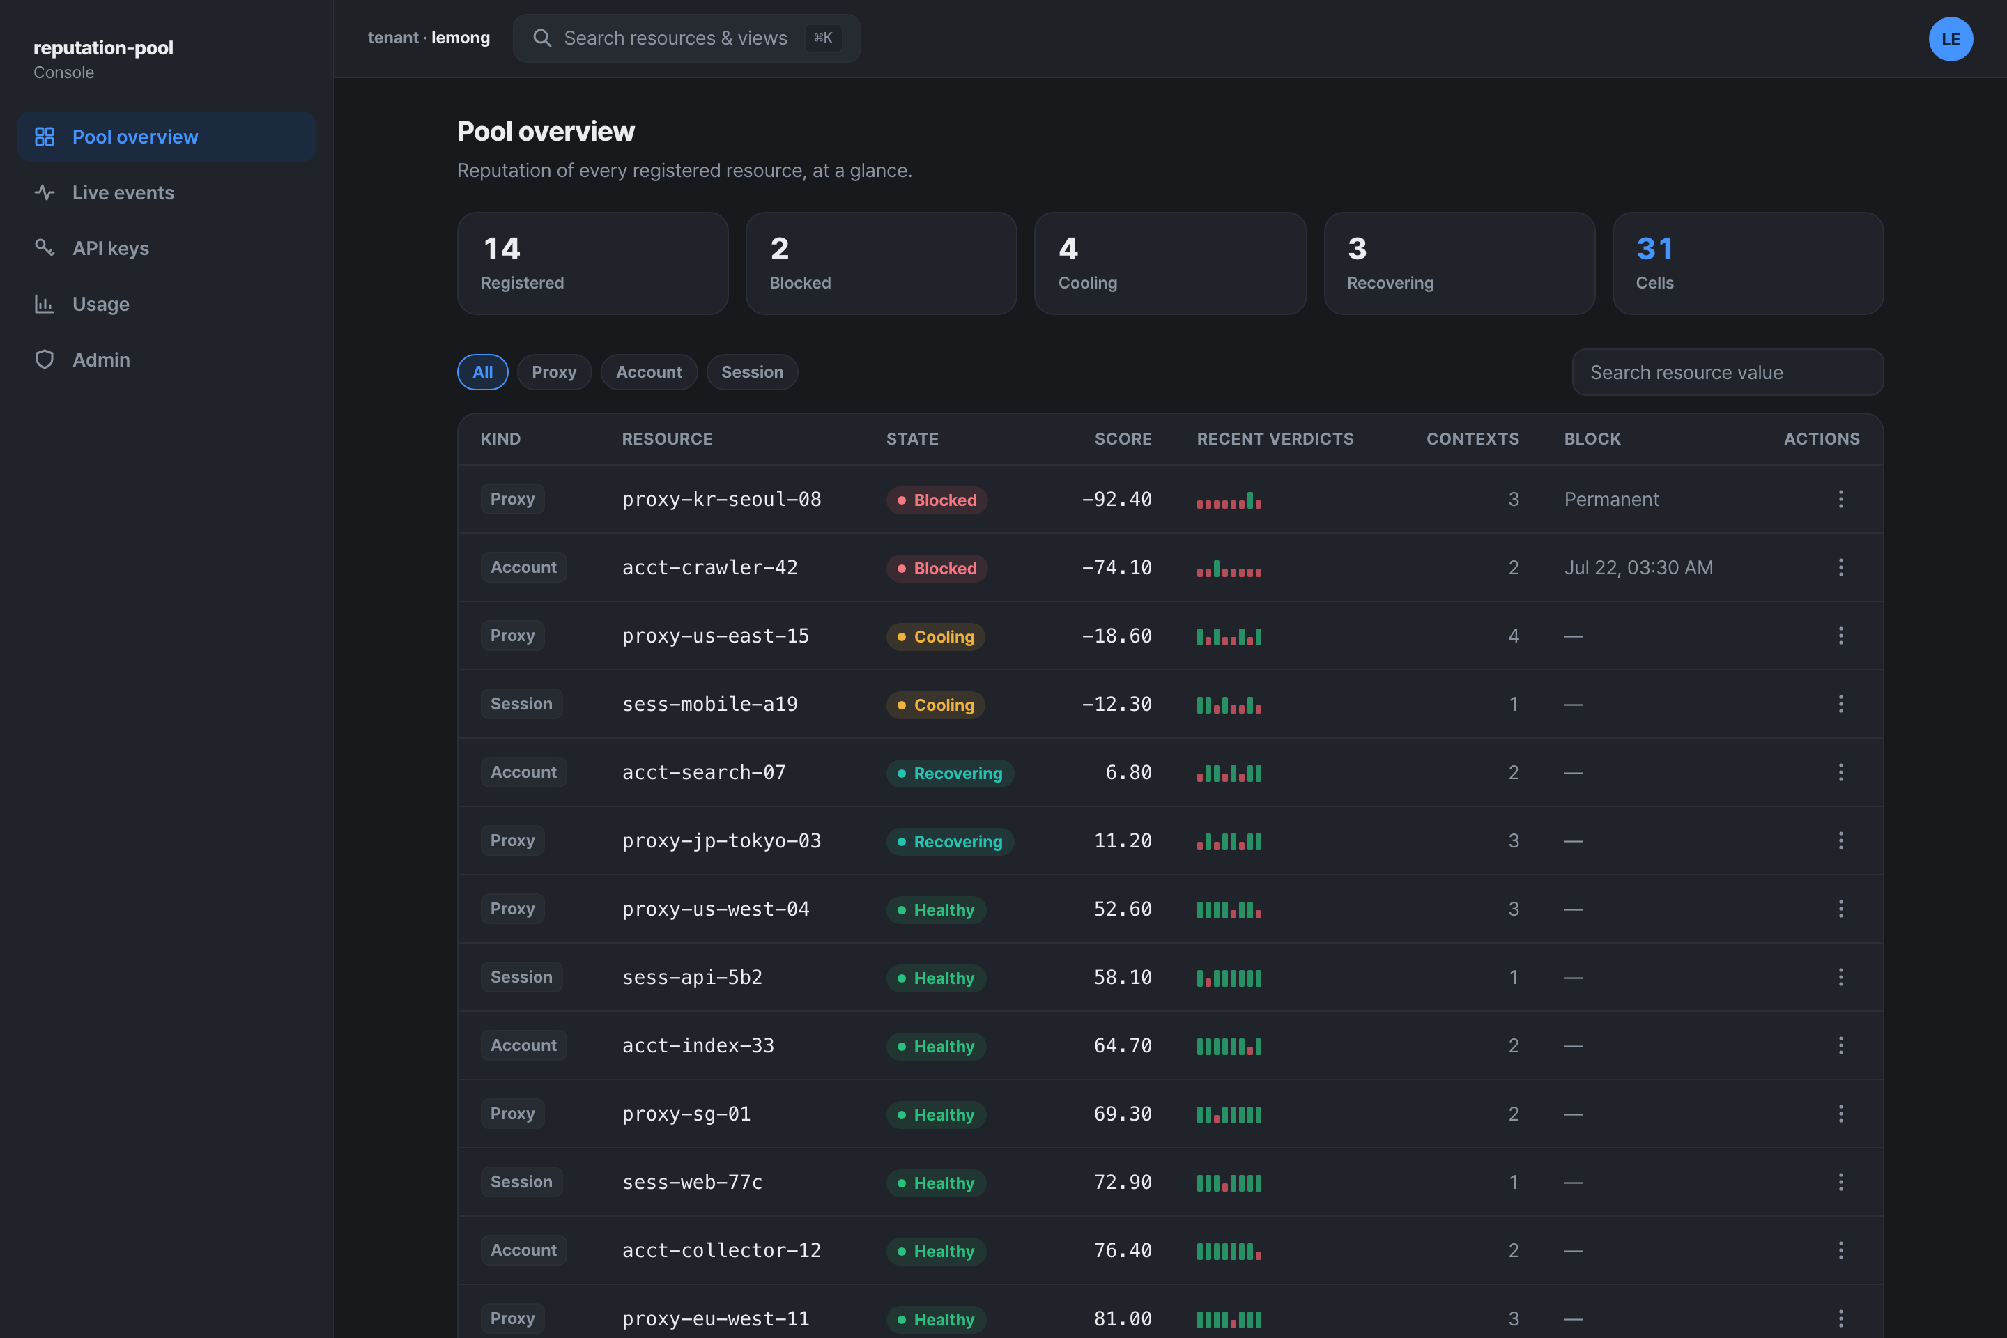
Task: Open actions menu for proxy-jp-tokyo-03
Action: tap(1840, 840)
